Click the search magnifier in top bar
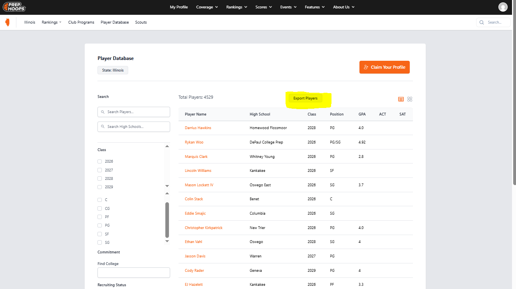516x289 pixels. [482, 22]
